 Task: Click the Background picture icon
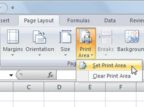pyautogui.click(x=132, y=36)
